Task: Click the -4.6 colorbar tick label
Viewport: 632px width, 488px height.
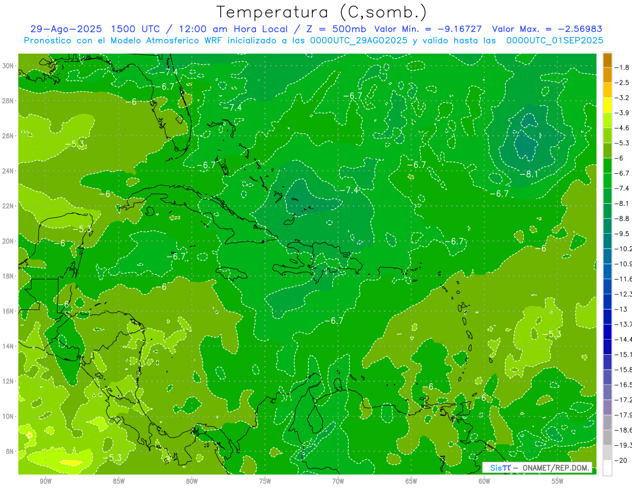Action: tap(623, 128)
